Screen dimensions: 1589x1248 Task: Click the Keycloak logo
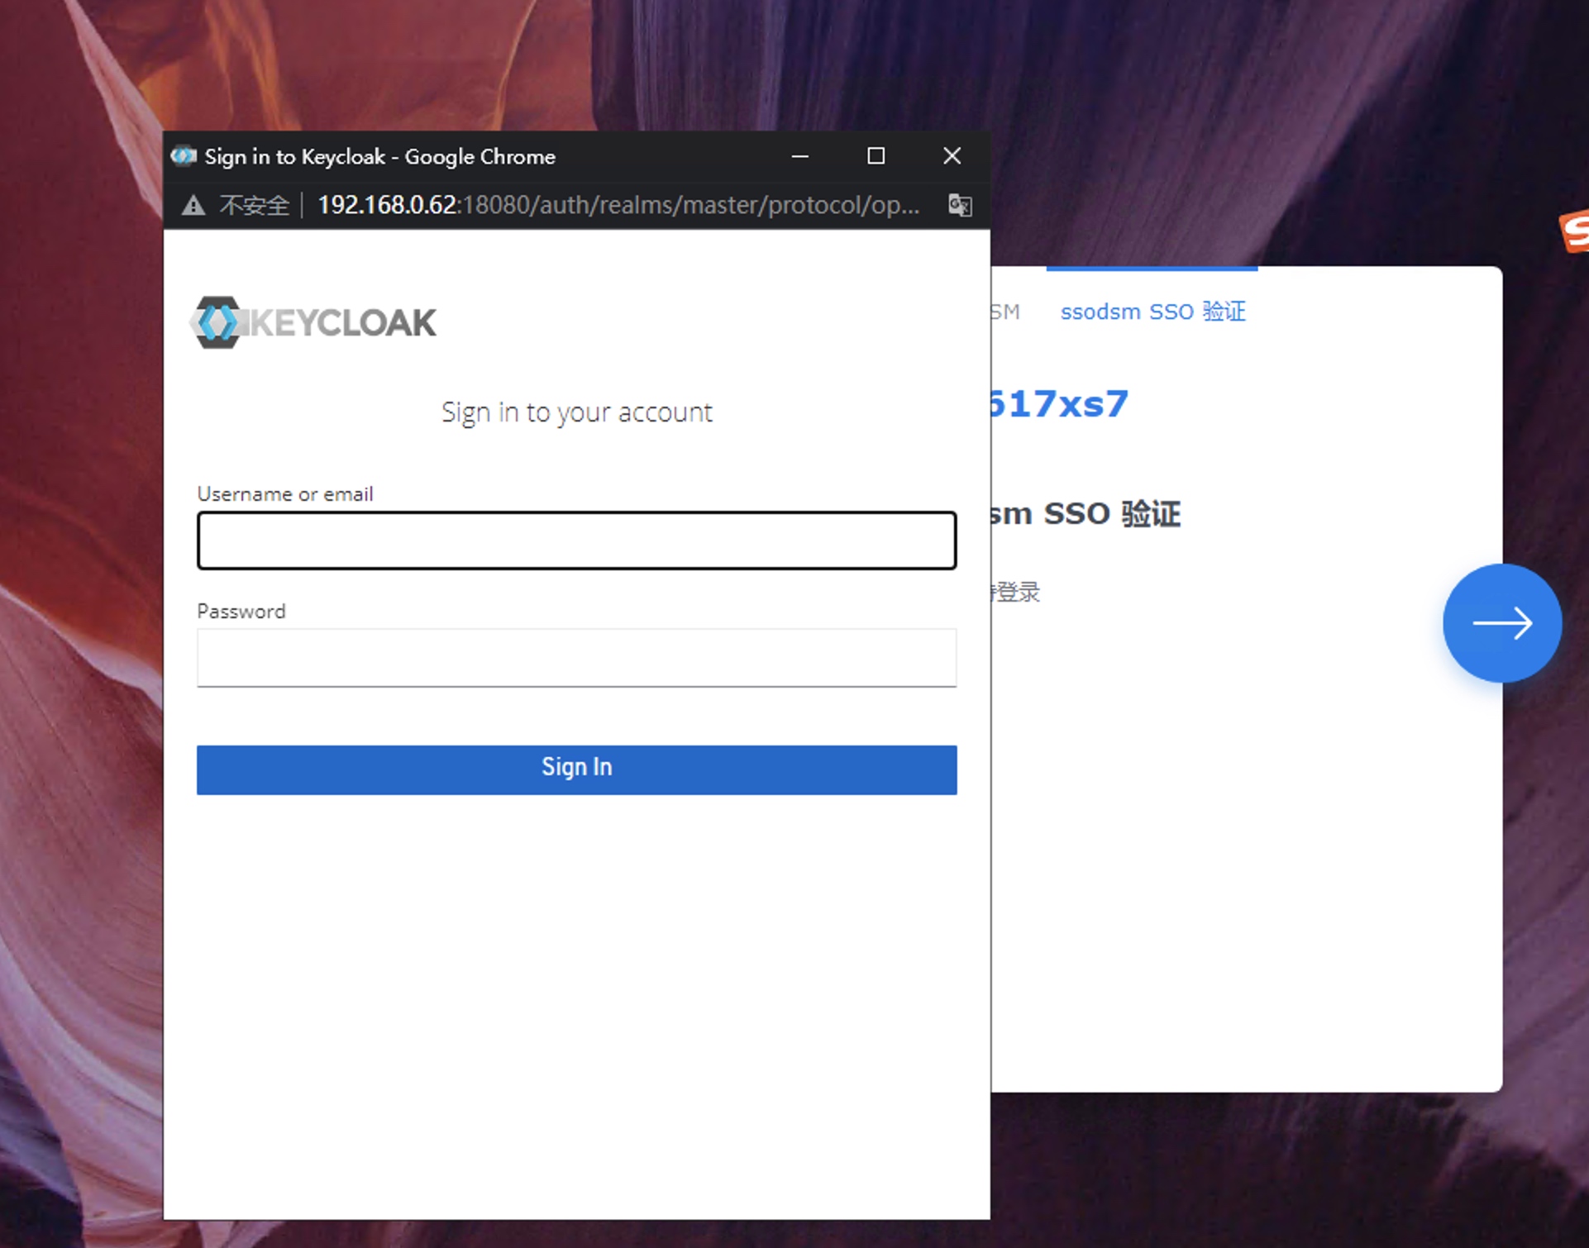click(x=313, y=322)
